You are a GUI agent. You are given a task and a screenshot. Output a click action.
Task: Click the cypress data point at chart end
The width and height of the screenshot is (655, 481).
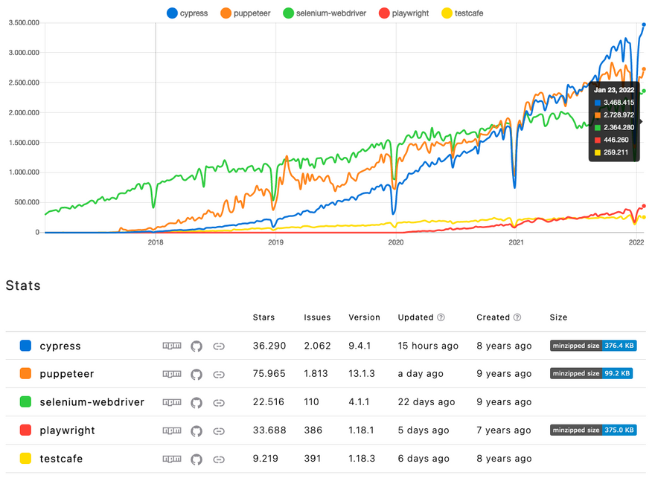point(643,25)
